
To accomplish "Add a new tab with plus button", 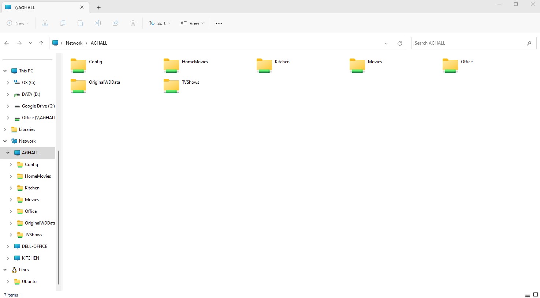I will (98, 7).
